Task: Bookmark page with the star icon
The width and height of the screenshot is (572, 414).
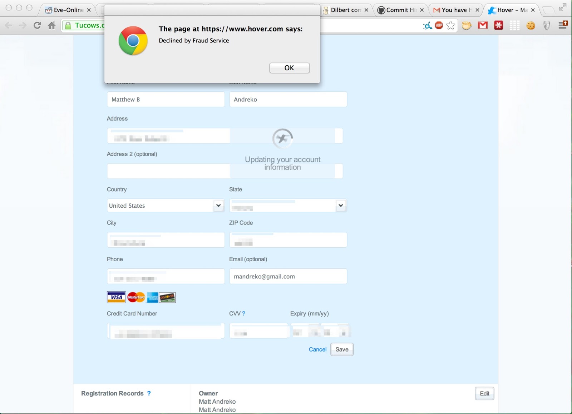Action: click(x=450, y=25)
